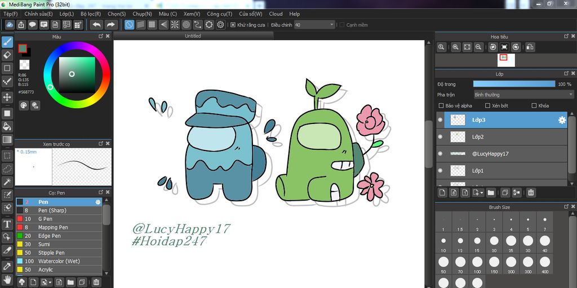
Task: Hide the Lớp3 layer
Action: (440, 120)
